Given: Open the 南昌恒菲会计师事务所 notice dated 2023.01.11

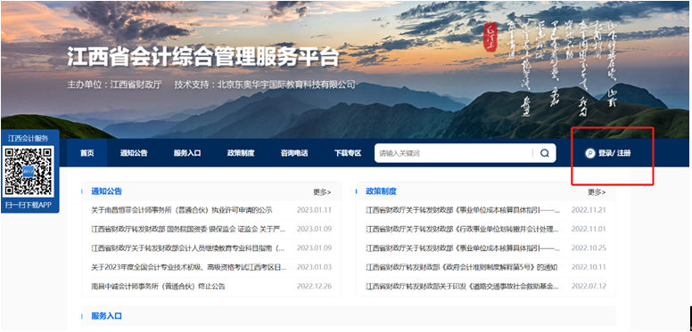Looking at the screenshot, I should 181,210.
